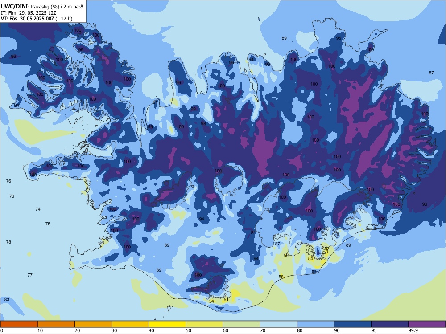Pick the pale yellow 50–60 legend swatch

[x=205, y=324]
